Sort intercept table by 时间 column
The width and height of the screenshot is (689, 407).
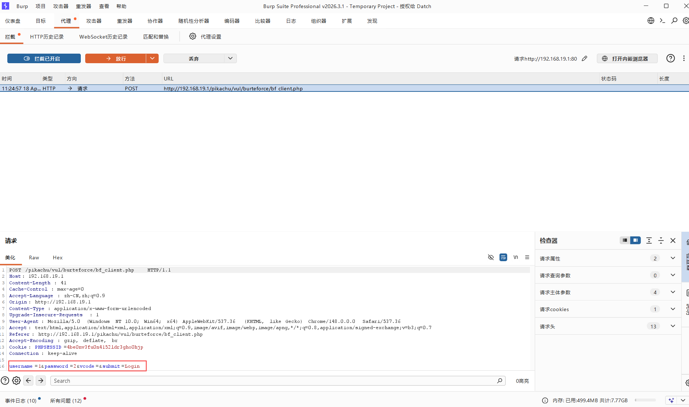[20, 79]
